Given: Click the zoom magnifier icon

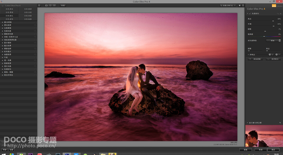Looking at the screenshot, I should 221,5.
